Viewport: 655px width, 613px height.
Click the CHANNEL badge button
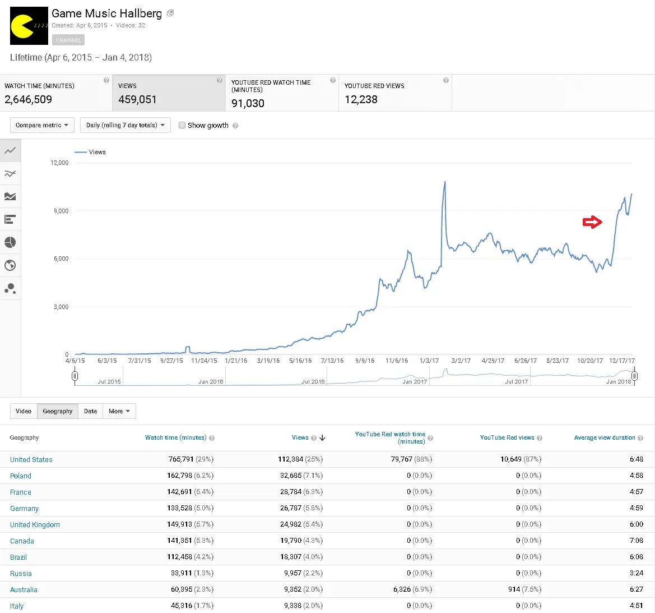[x=68, y=40]
